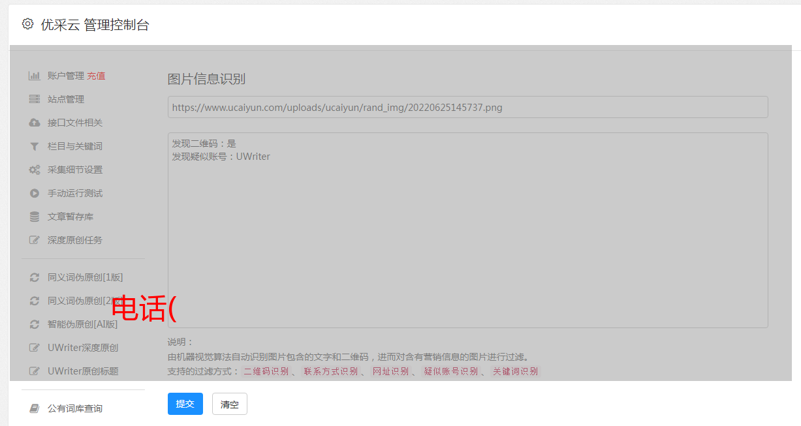Select 智能伪原创[AI版] menu entry

(83, 324)
